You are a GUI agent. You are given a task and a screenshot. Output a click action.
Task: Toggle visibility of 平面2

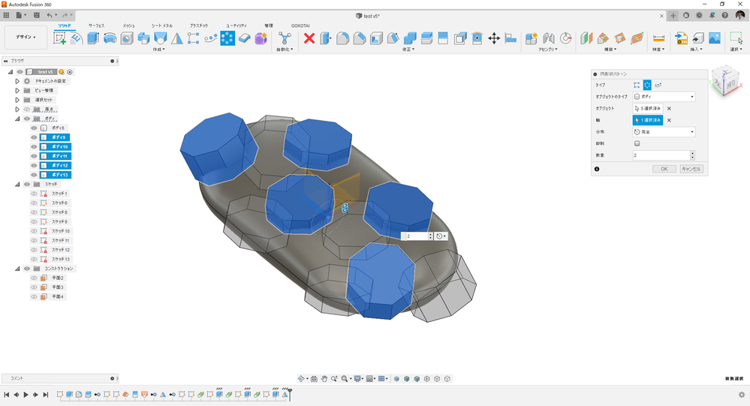pyautogui.click(x=34, y=278)
